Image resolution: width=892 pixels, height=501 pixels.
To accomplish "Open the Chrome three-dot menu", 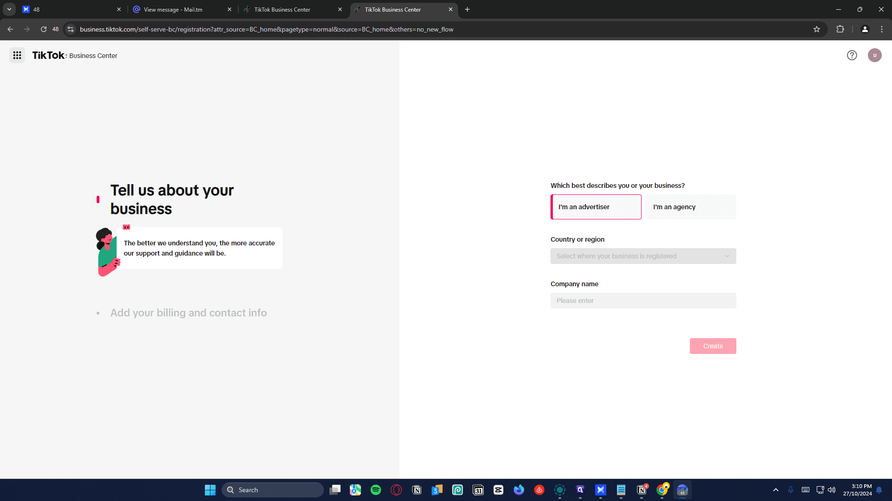I will [x=881, y=29].
